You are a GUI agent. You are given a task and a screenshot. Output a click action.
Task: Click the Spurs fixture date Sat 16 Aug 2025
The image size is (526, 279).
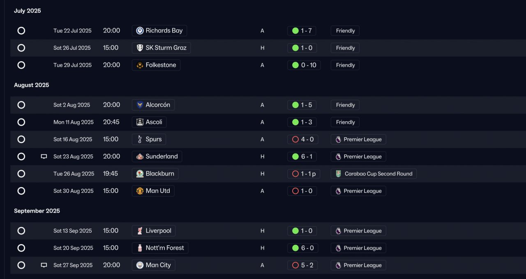73,139
